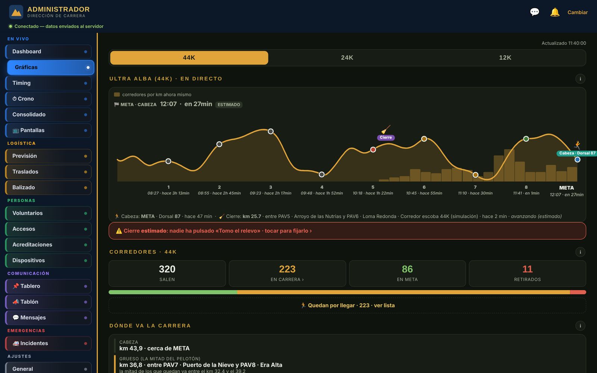Open the Crono page

click(x=49, y=99)
